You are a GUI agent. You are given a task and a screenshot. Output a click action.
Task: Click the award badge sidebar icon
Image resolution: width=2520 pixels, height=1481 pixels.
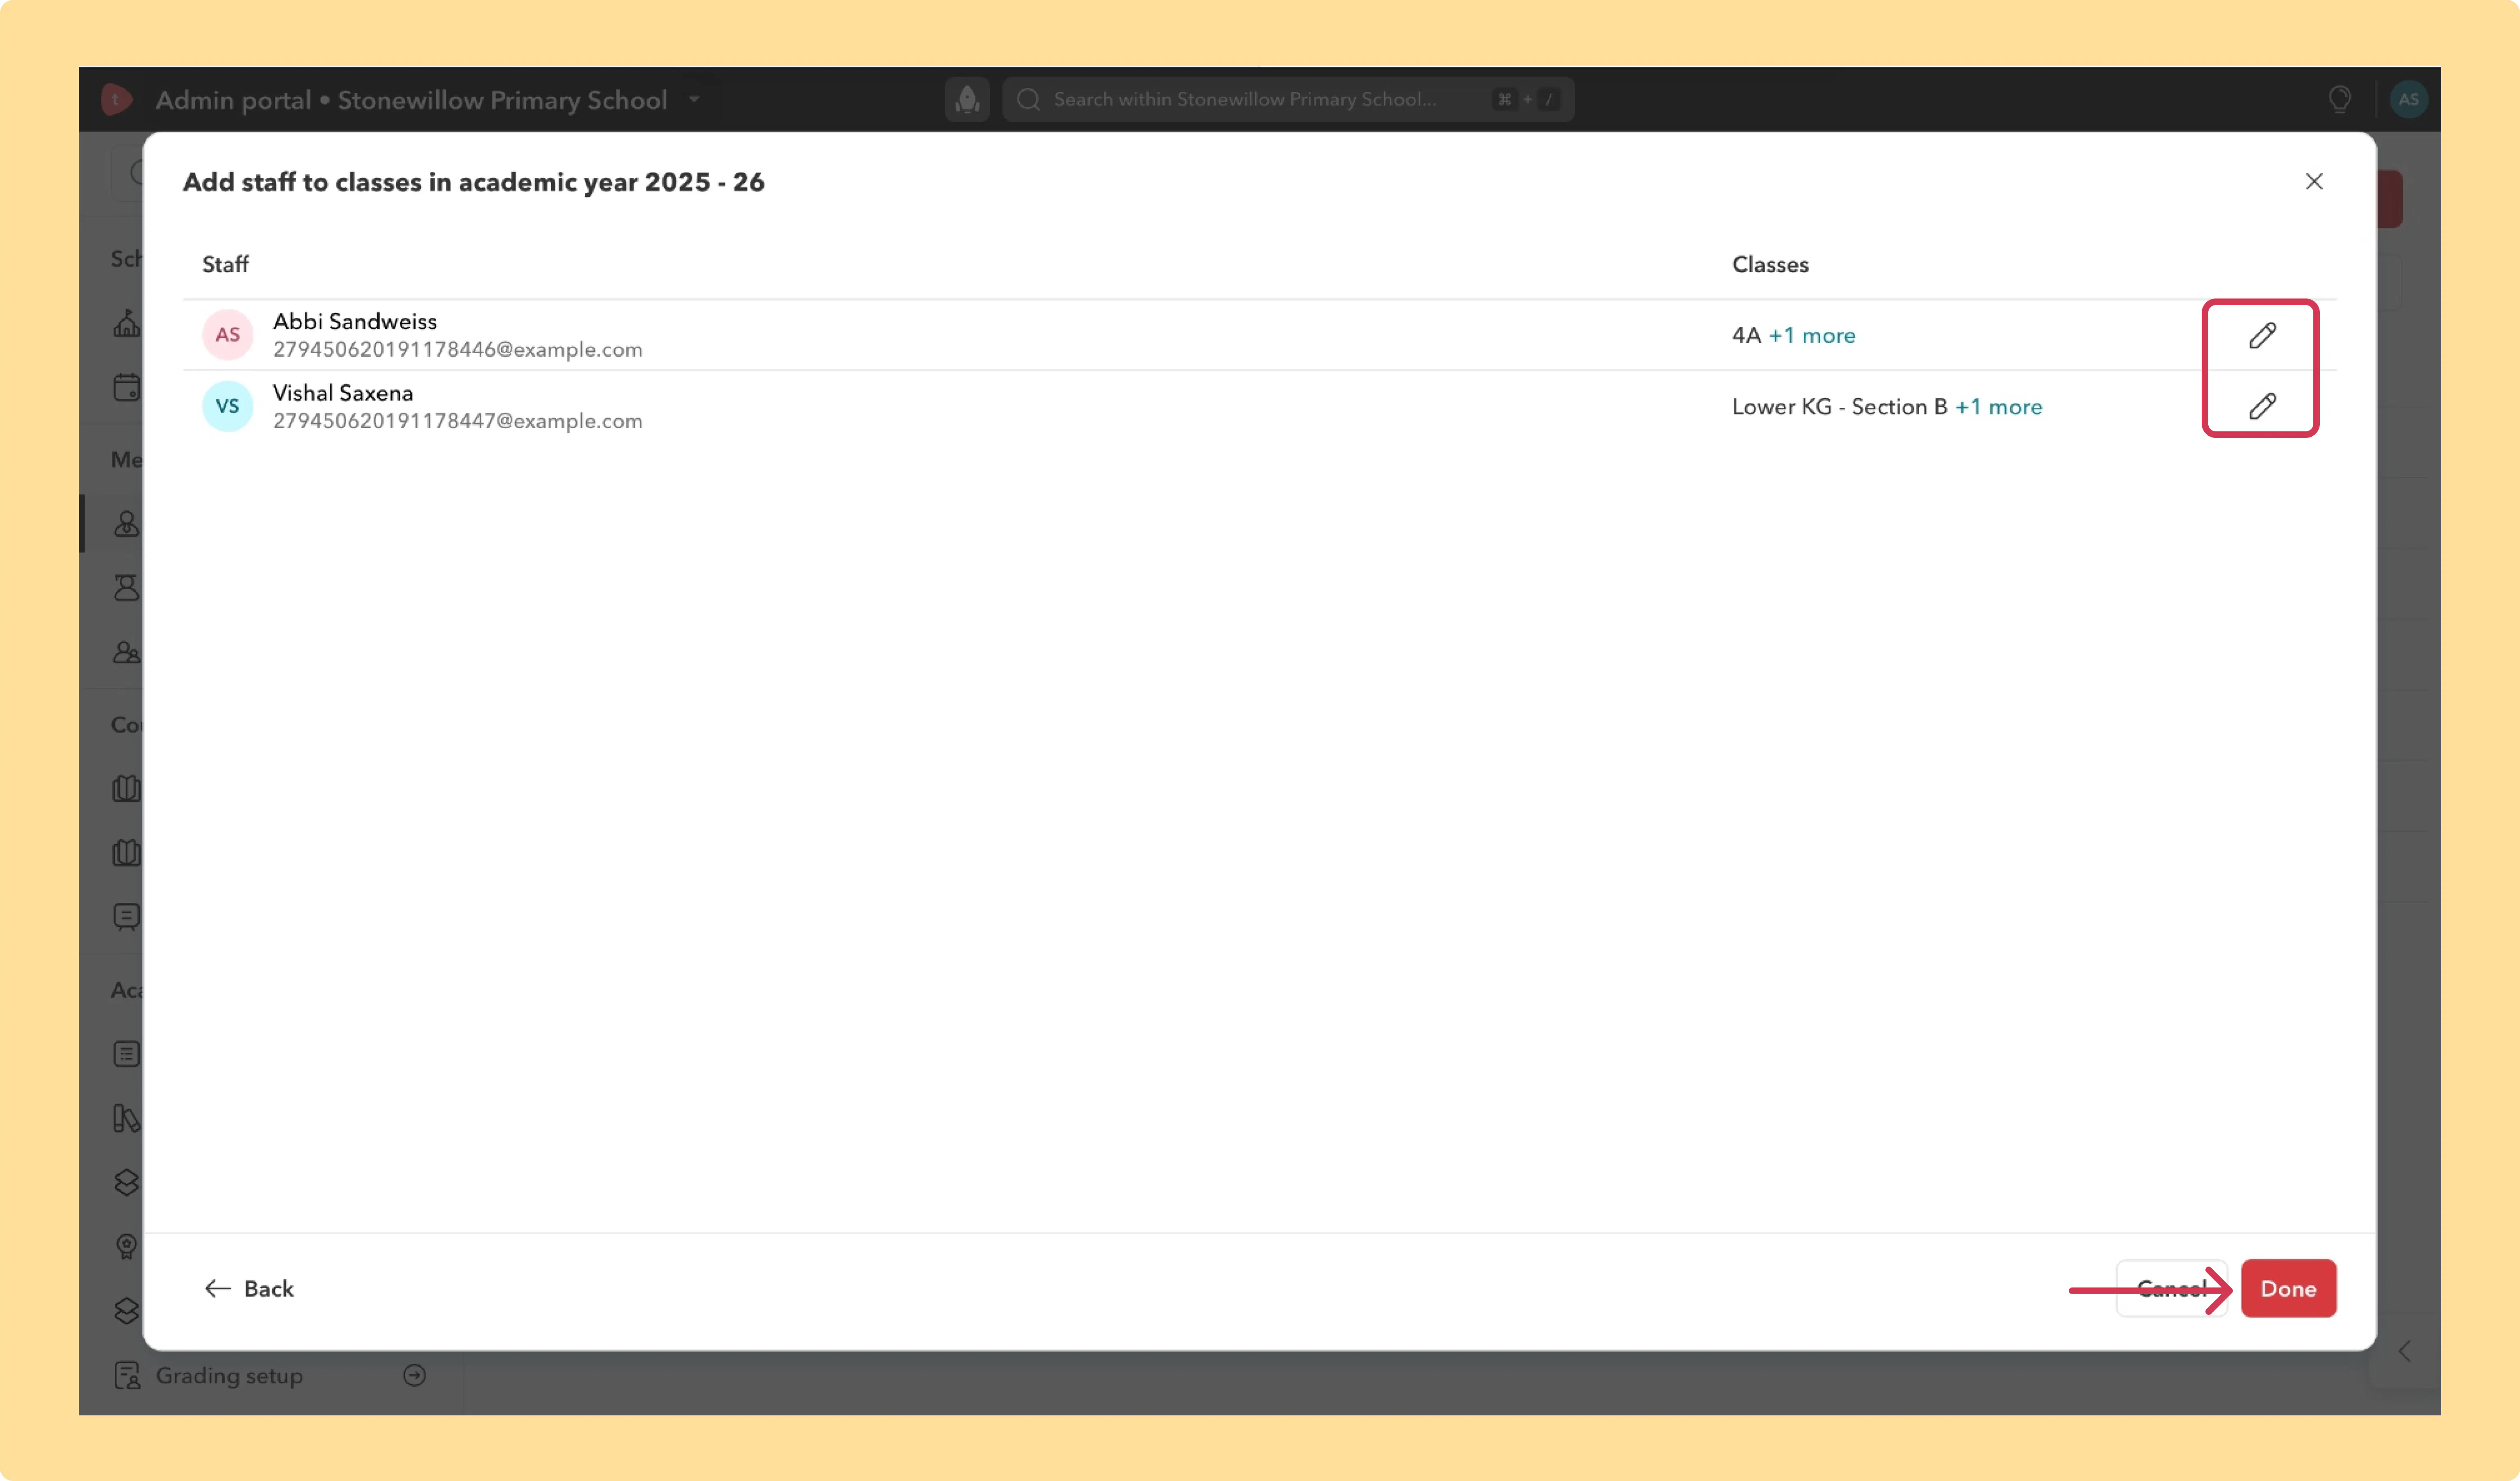[x=127, y=1246]
